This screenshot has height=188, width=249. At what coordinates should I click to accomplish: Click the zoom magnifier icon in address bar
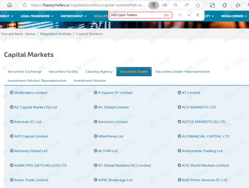[x=176, y=5]
